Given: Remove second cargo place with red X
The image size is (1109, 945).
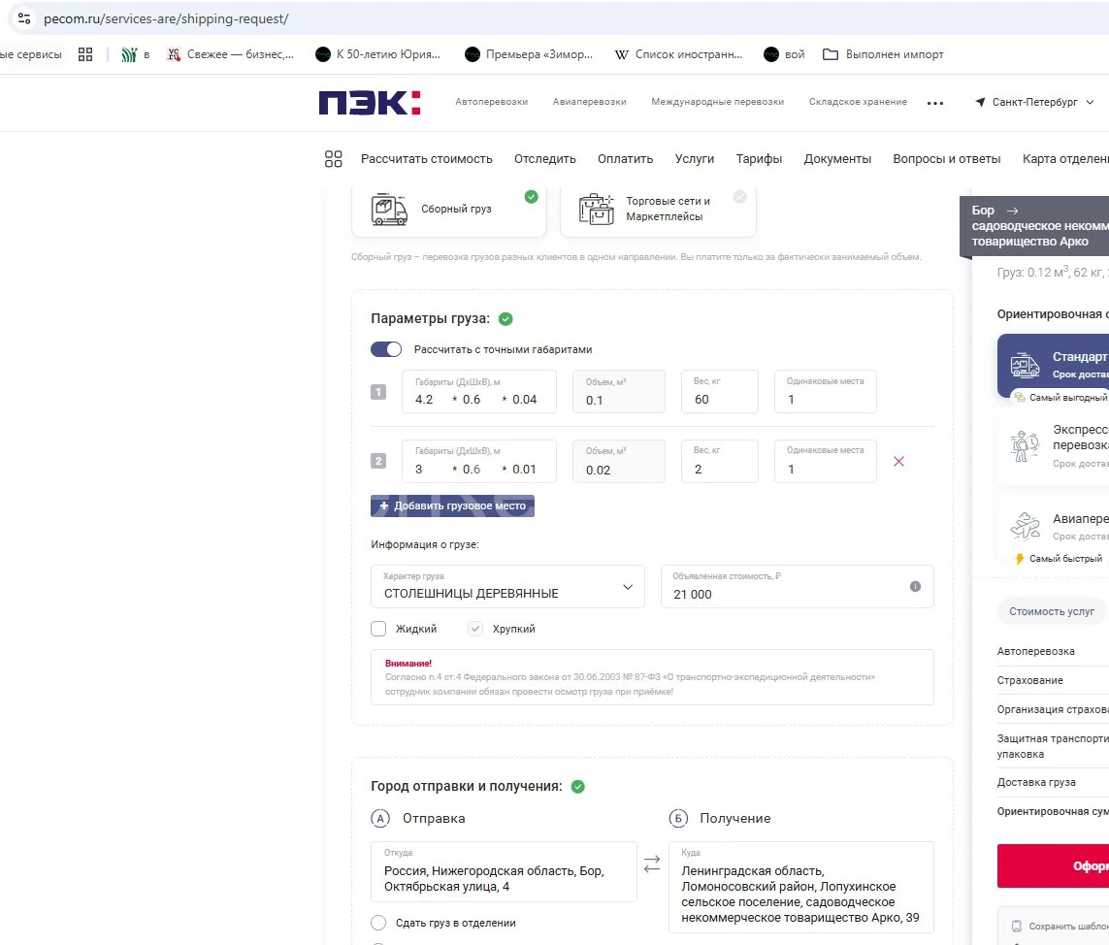Looking at the screenshot, I should pos(898,462).
